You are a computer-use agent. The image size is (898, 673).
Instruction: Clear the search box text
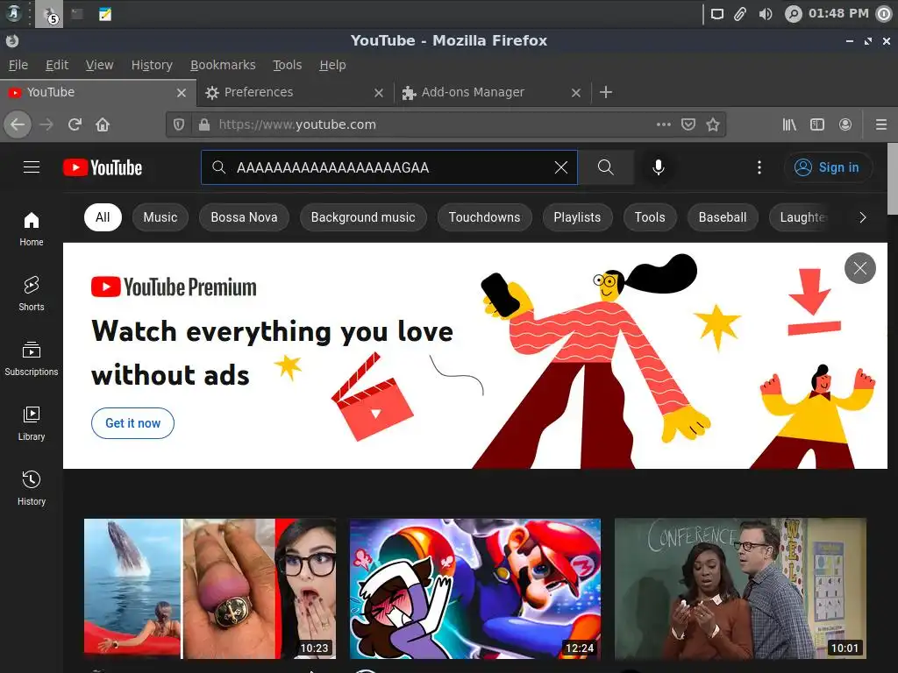click(x=560, y=167)
